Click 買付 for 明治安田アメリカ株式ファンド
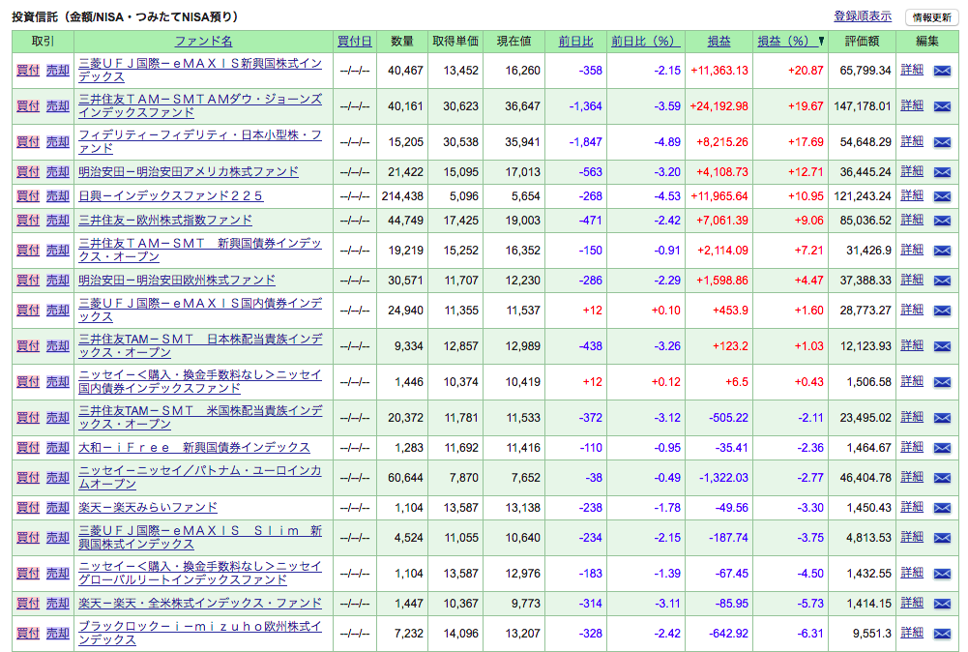 click(28, 172)
